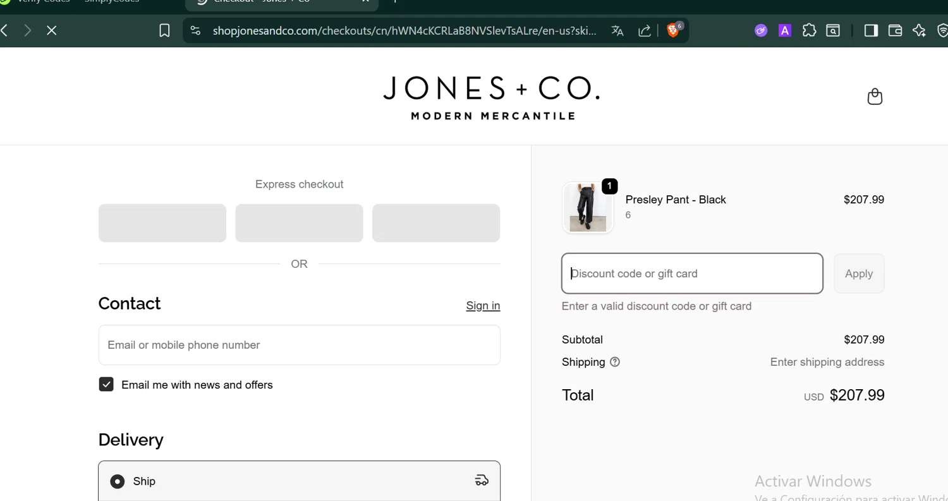Toggle Email me with news and offers
948x501 pixels.
point(106,385)
